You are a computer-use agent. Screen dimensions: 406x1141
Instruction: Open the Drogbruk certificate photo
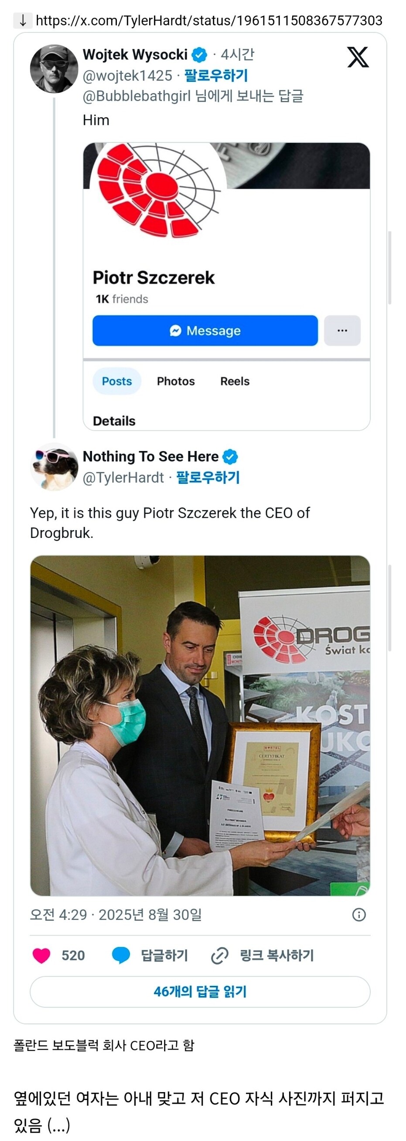point(200,725)
